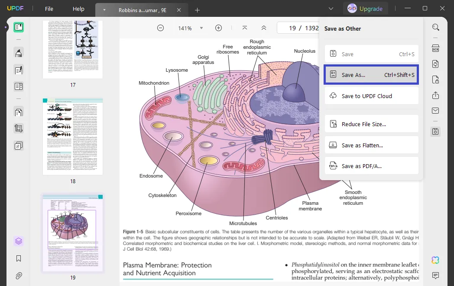Select the Crop Pages tool
454x286 pixels.
[x=19, y=128]
